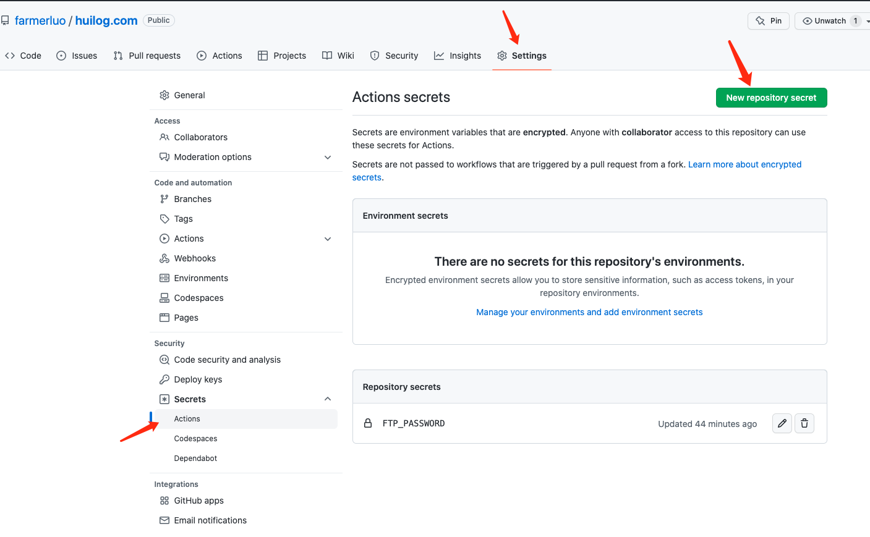The height and width of the screenshot is (537, 870).
Task: Click the Pin button
Action: tap(769, 20)
